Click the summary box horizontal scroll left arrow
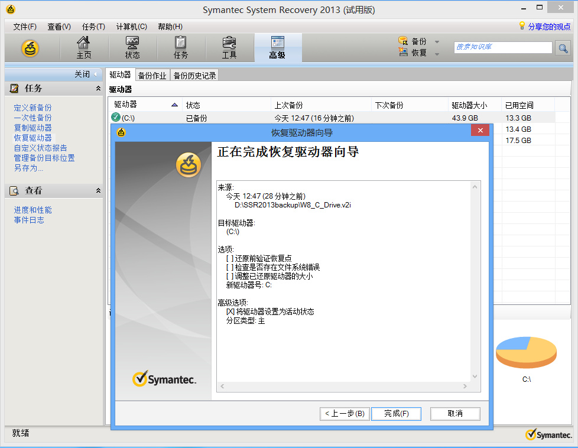The height and width of the screenshot is (448, 578). click(x=222, y=386)
